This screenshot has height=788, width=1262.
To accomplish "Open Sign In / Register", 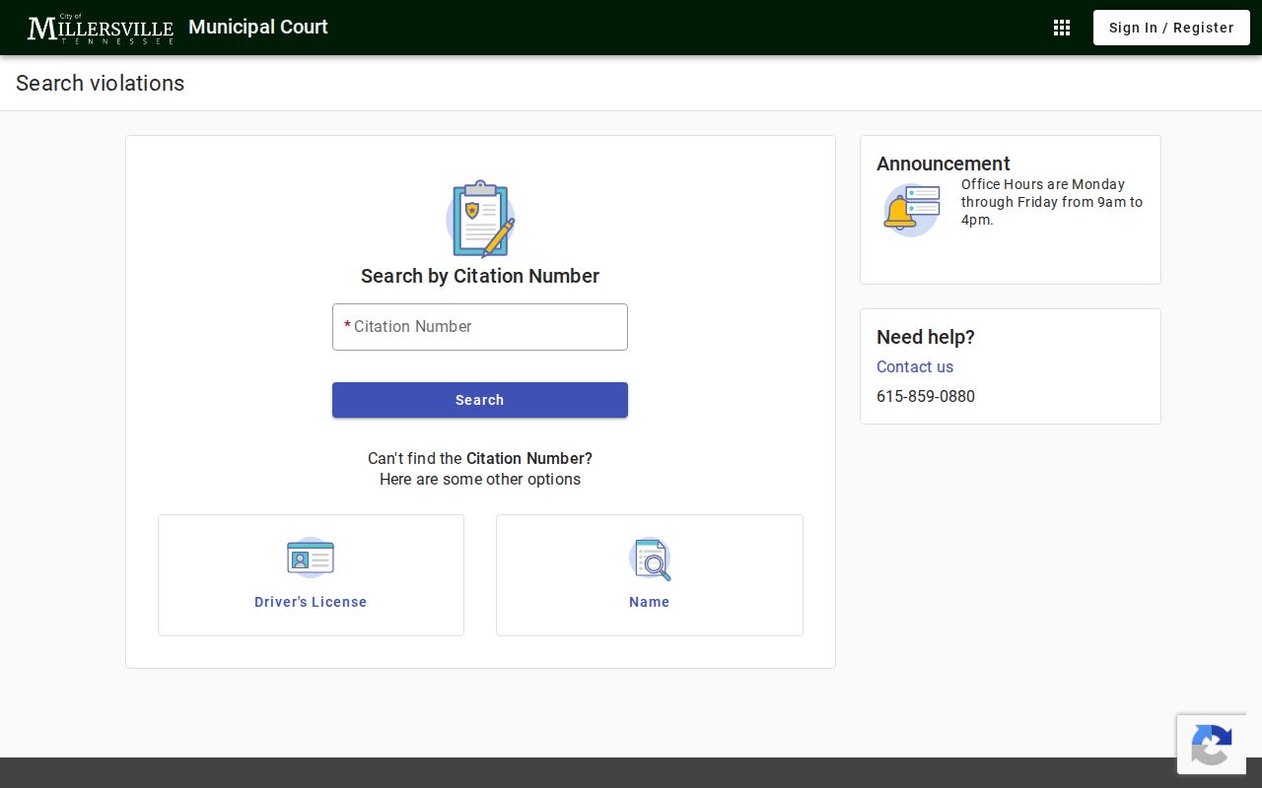I will click(1171, 28).
